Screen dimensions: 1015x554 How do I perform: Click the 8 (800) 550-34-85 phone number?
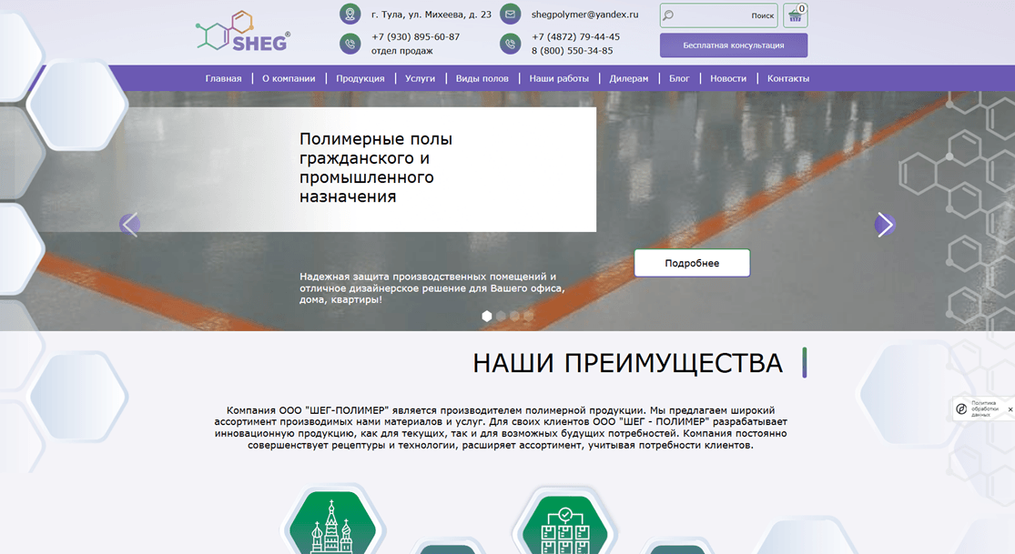tap(573, 50)
